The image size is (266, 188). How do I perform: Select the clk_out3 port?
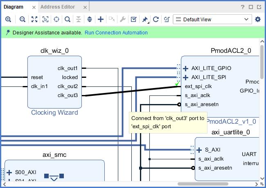pyautogui.click(x=68, y=95)
